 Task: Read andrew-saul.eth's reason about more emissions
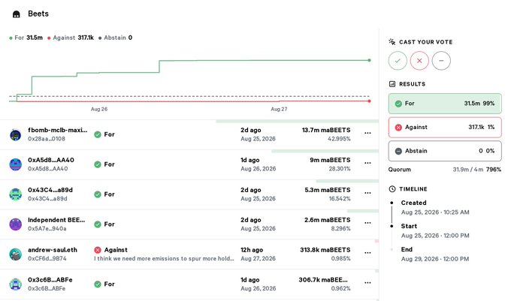coord(164,259)
